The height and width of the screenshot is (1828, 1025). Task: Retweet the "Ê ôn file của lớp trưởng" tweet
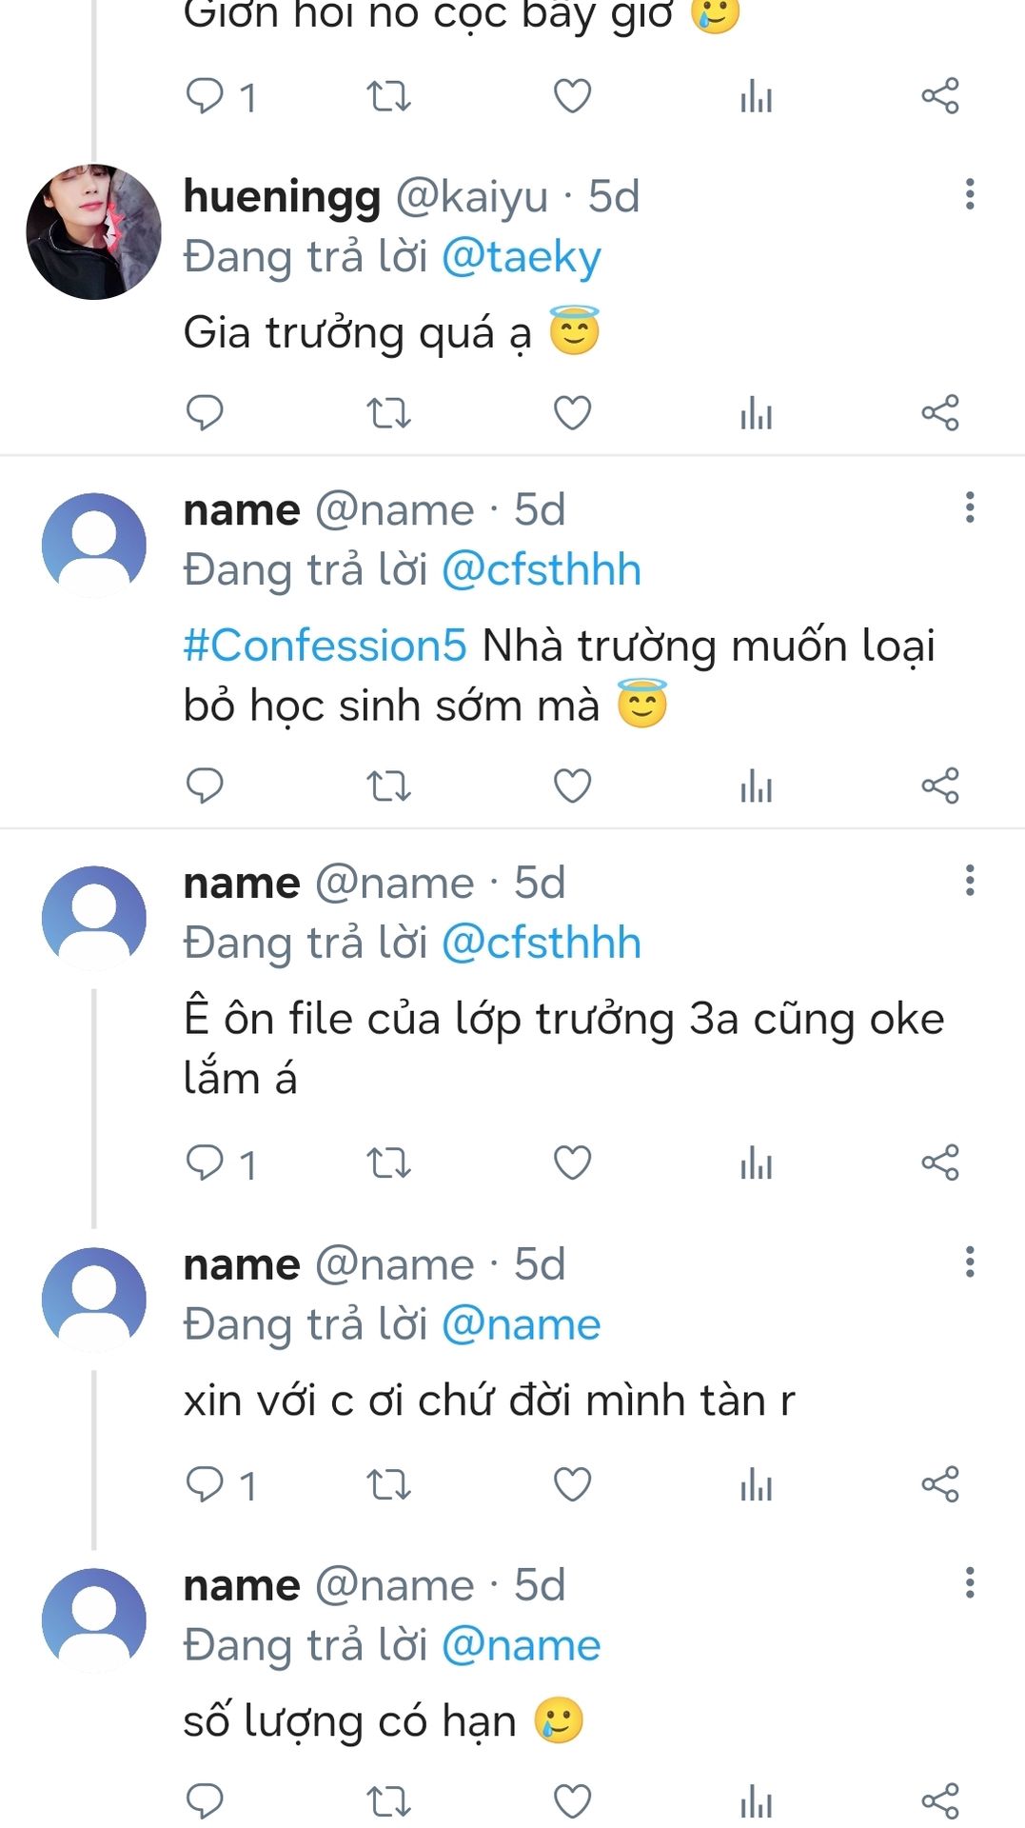(x=388, y=1162)
